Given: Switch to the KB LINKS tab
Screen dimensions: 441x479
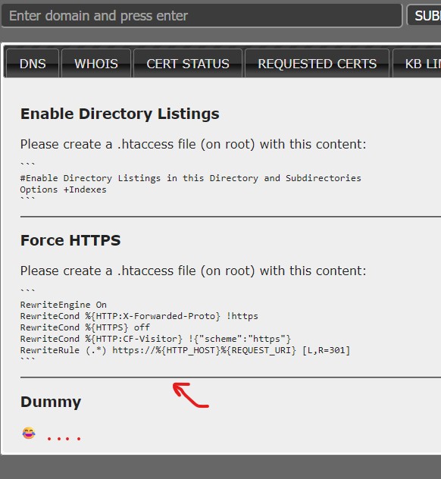Looking at the screenshot, I should point(418,64).
